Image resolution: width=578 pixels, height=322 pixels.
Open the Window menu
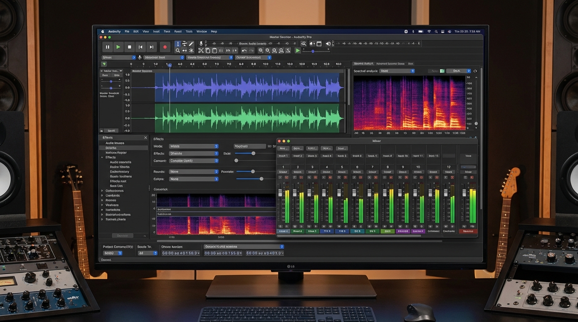coord(202,31)
